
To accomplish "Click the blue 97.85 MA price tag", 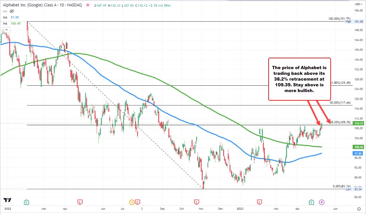I will (358, 153).
